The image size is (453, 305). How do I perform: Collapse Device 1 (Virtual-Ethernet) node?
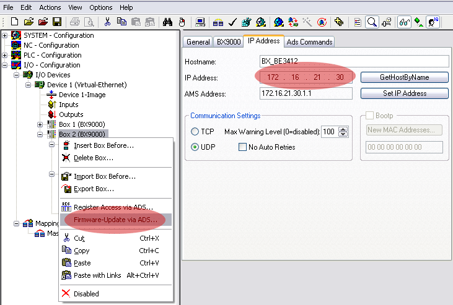click(x=28, y=85)
